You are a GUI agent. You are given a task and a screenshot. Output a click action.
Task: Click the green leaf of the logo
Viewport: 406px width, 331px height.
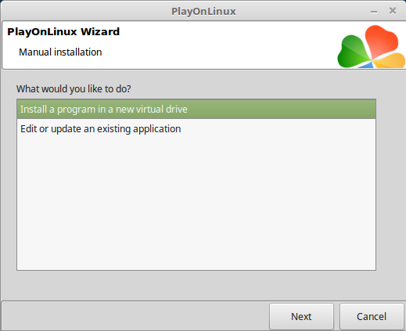(x=353, y=52)
